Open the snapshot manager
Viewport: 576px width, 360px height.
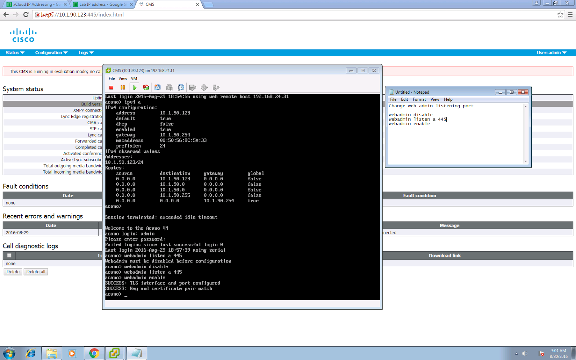181,87
